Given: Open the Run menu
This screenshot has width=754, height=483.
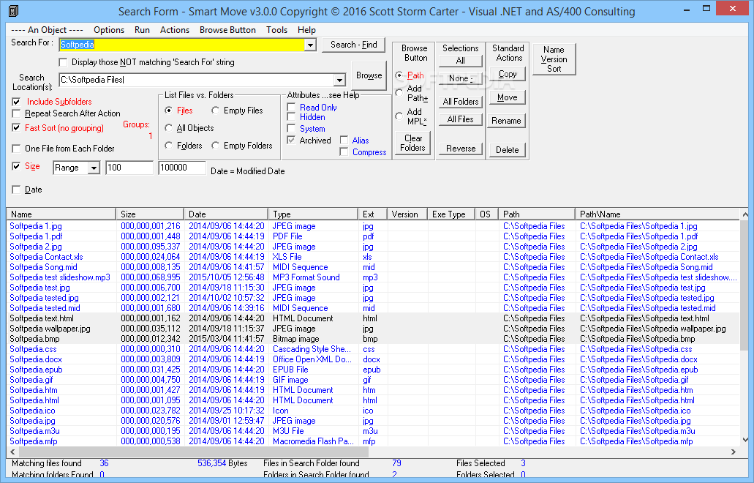Looking at the screenshot, I should 142,30.
